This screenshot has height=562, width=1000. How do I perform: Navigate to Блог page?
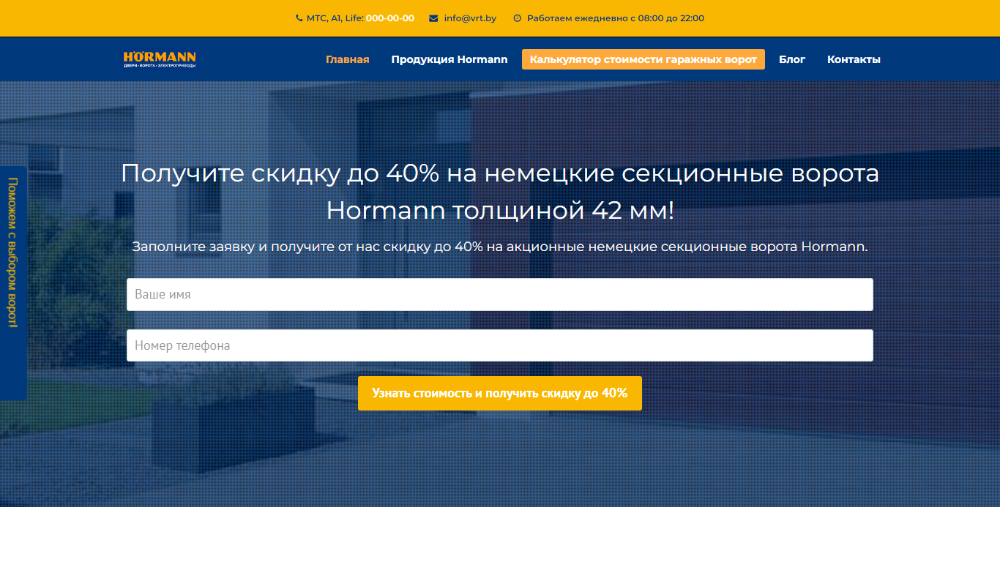pos(792,59)
